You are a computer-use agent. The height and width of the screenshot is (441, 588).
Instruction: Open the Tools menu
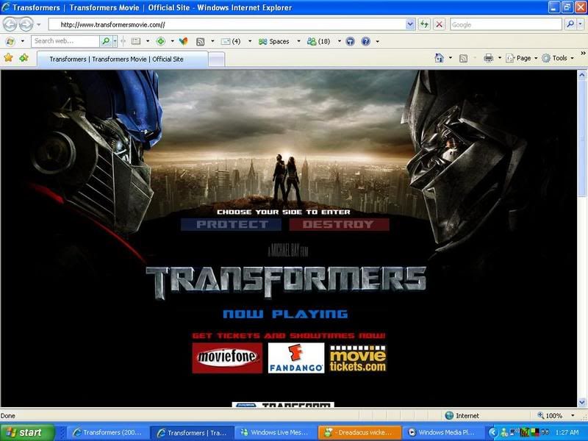(558, 58)
